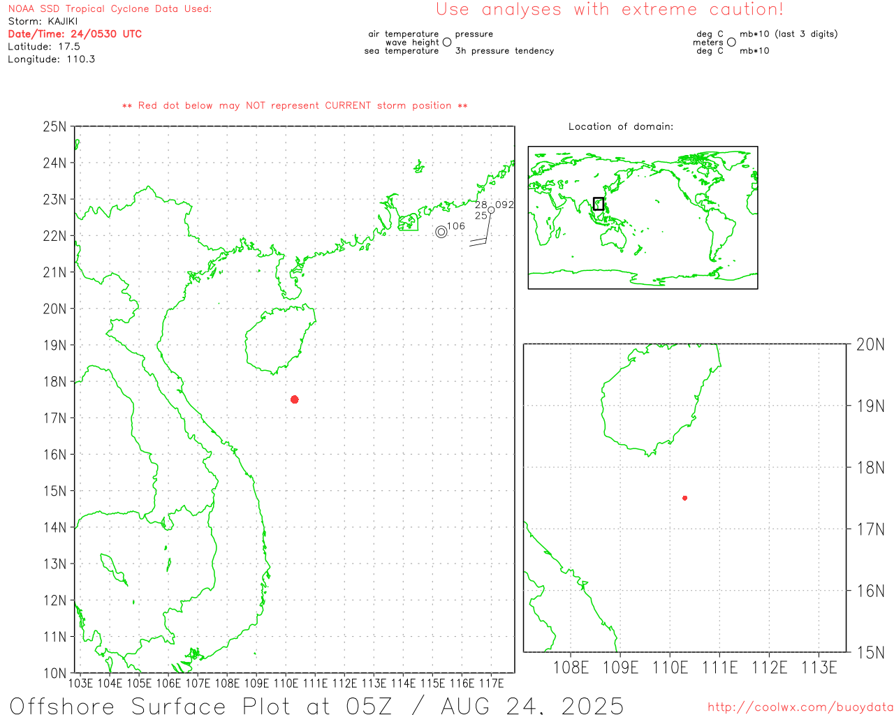Click the '103E' longitude label

click(x=80, y=683)
